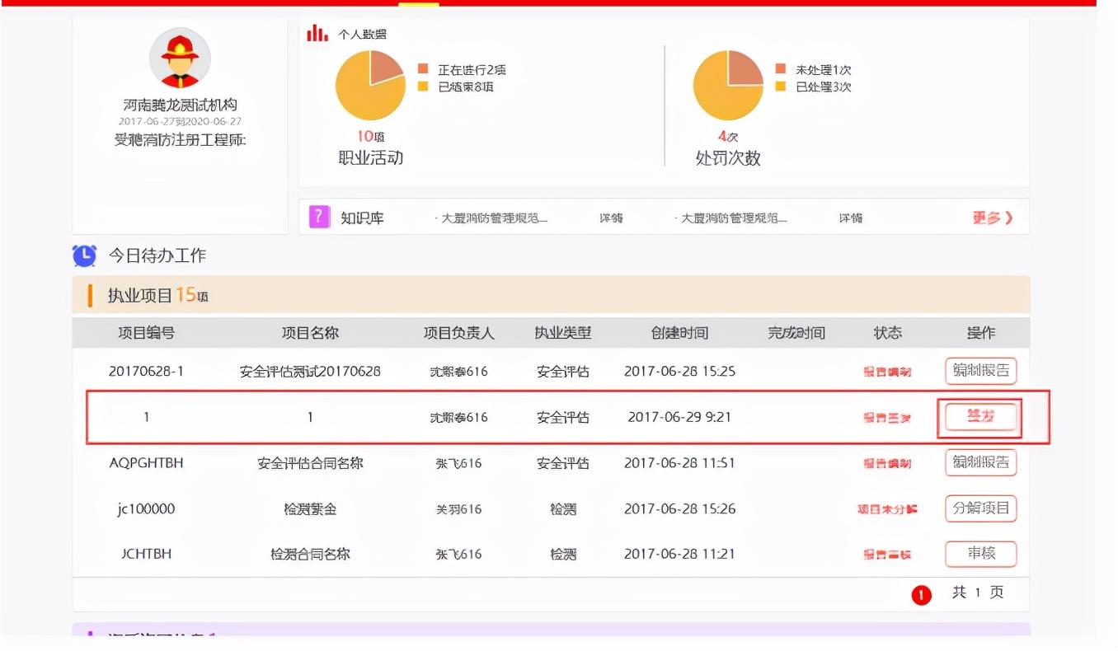
Task: Click the red status text in the jc100000 row
Action: pos(887,509)
